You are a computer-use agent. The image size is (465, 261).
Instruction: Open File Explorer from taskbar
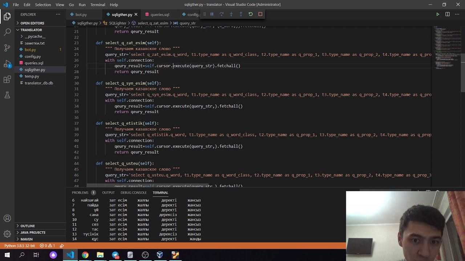[x=100, y=255]
